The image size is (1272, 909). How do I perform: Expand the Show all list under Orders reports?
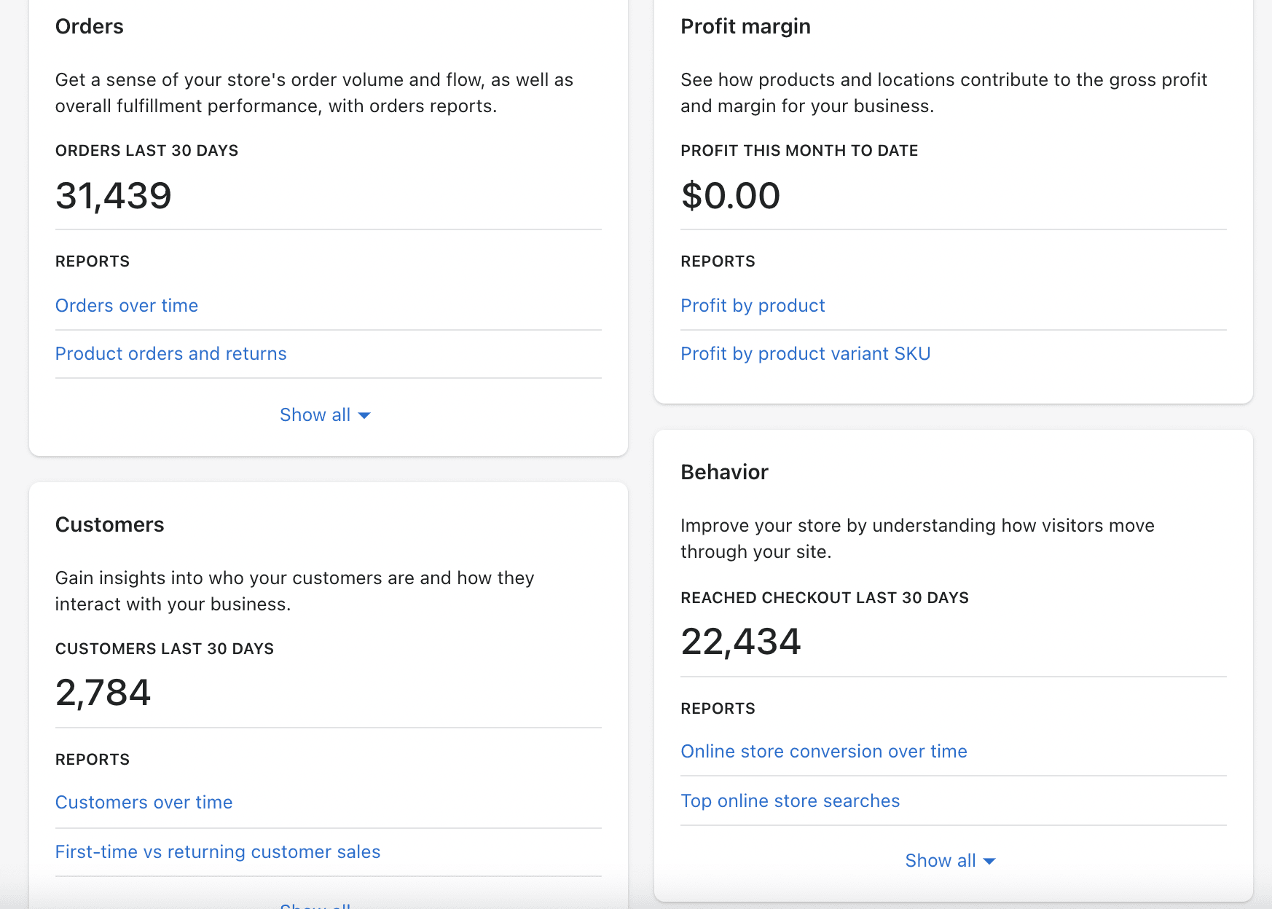click(x=326, y=414)
